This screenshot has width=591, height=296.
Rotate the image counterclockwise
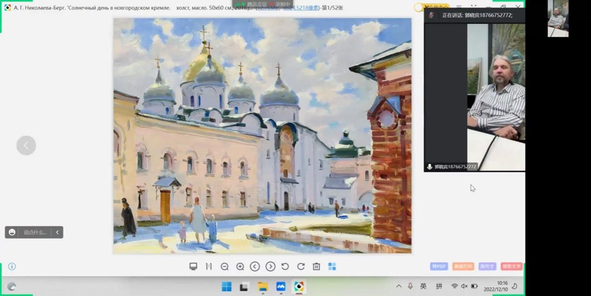[285, 267]
